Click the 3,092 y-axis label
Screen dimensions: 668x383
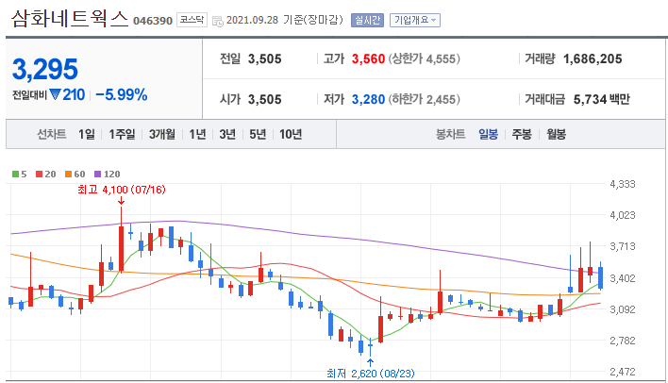tap(623, 309)
